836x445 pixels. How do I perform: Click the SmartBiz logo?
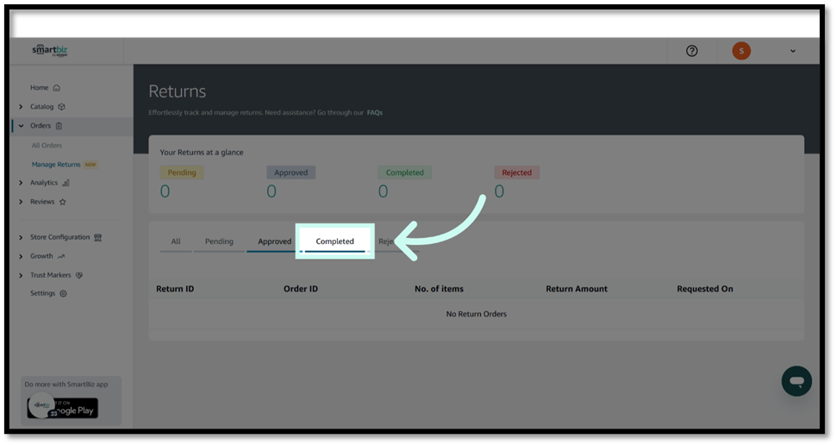50,50
